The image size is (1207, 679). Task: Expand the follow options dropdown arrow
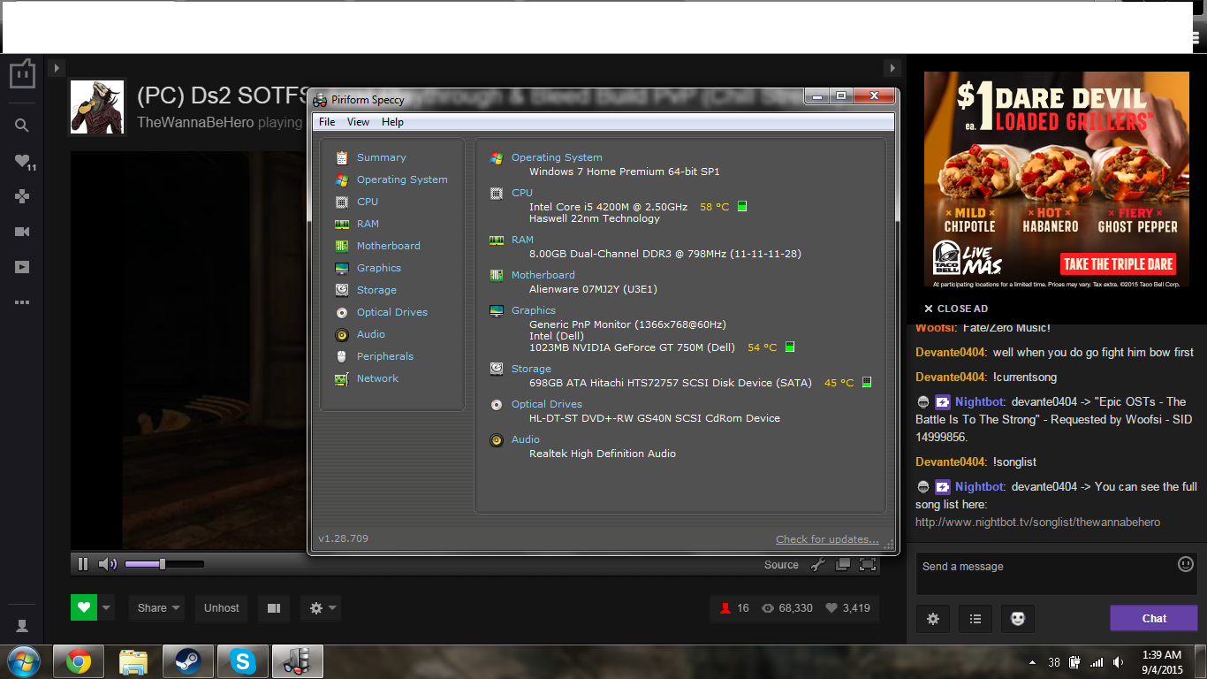pos(107,607)
